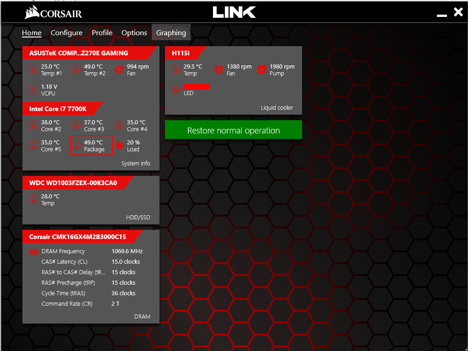Click the H115i LED icon
This screenshot has width=468, height=351.
[x=176, y=90]
